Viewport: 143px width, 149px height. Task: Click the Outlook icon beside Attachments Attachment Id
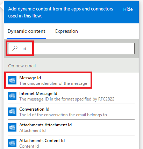pos(12,127)
